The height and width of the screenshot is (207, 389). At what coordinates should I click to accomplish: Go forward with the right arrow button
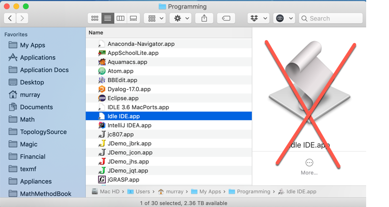(22, 18)
